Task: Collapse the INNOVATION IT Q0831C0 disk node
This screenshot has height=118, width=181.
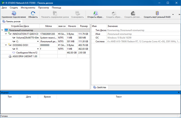Action: tap(6, 34)
